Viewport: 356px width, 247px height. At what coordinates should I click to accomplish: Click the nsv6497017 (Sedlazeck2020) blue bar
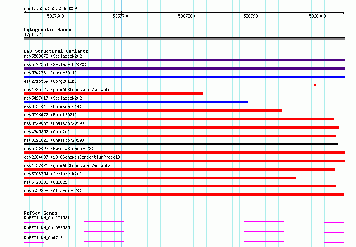136,102
